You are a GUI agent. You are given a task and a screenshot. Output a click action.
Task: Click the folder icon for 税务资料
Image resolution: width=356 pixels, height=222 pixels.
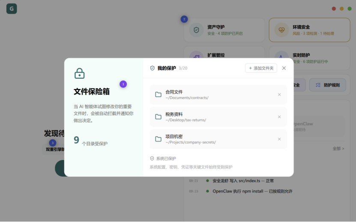click(158, 117)
